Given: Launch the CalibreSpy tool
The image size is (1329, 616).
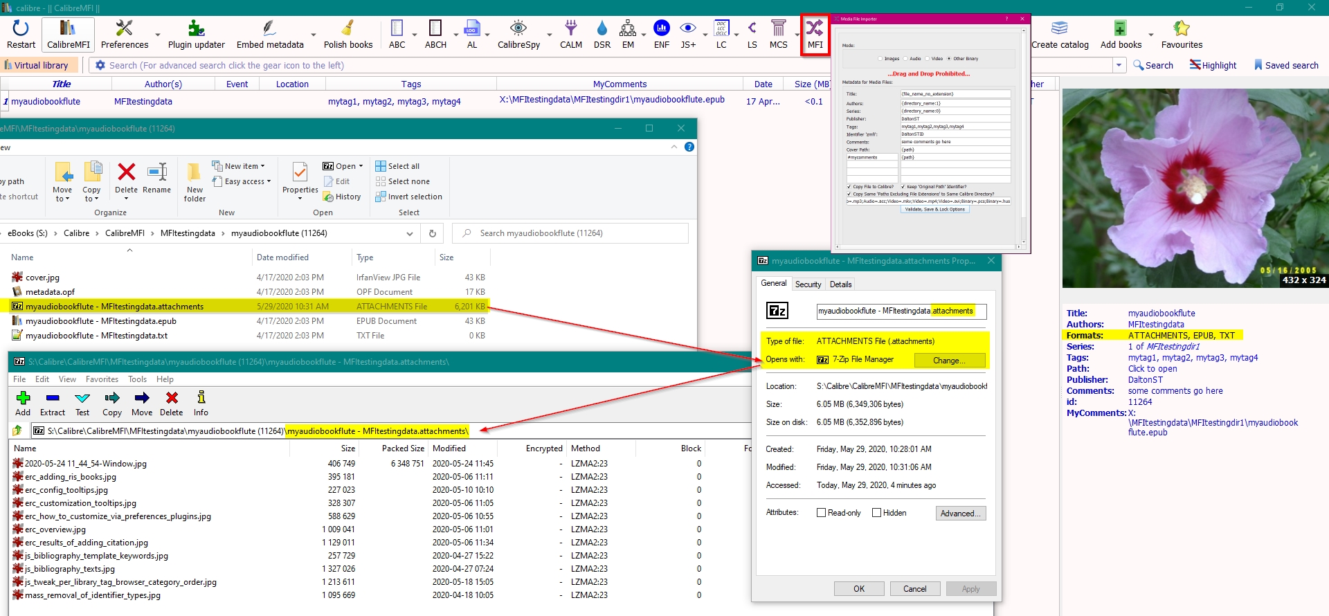Looking at the screenshot, I should click(x=518, y=34).
